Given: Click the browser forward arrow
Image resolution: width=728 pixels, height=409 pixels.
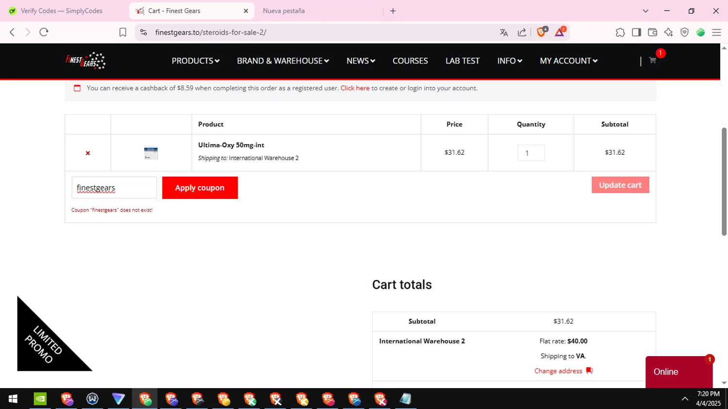Looking at the screenshot, I should pos(28,32).
